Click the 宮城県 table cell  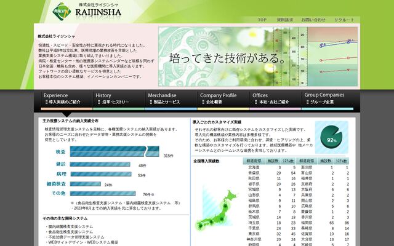pos(254,189)
